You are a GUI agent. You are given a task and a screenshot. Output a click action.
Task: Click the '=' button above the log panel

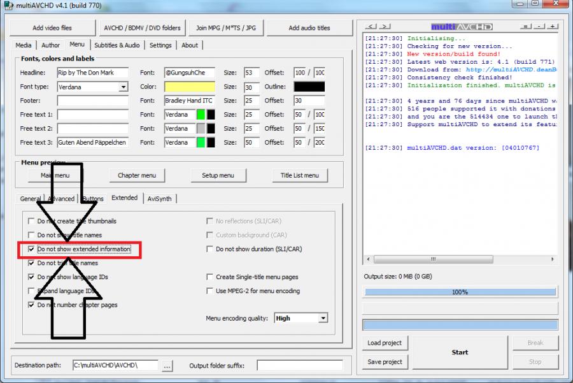click(x=525, y=26)
